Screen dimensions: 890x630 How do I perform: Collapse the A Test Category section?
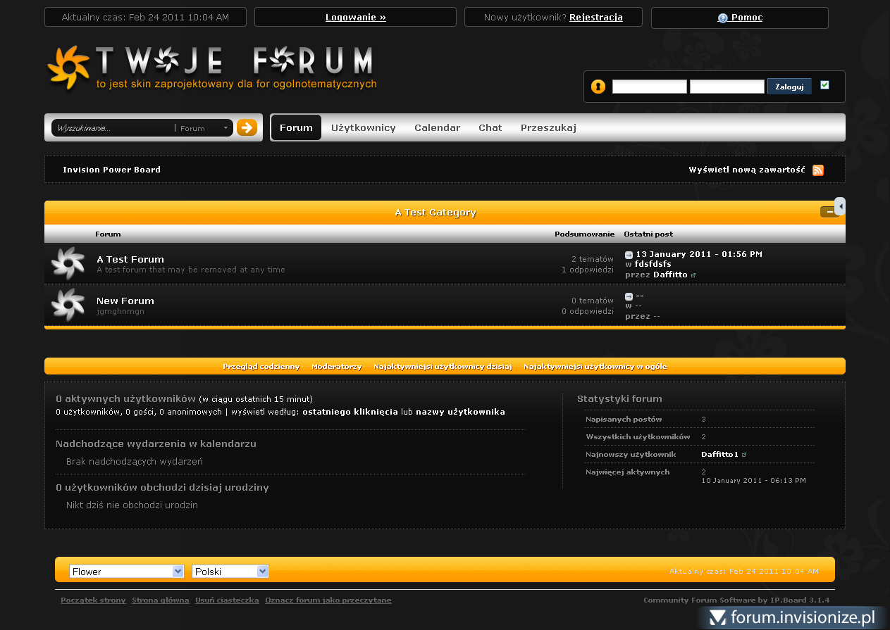click(x=827, y=212)
